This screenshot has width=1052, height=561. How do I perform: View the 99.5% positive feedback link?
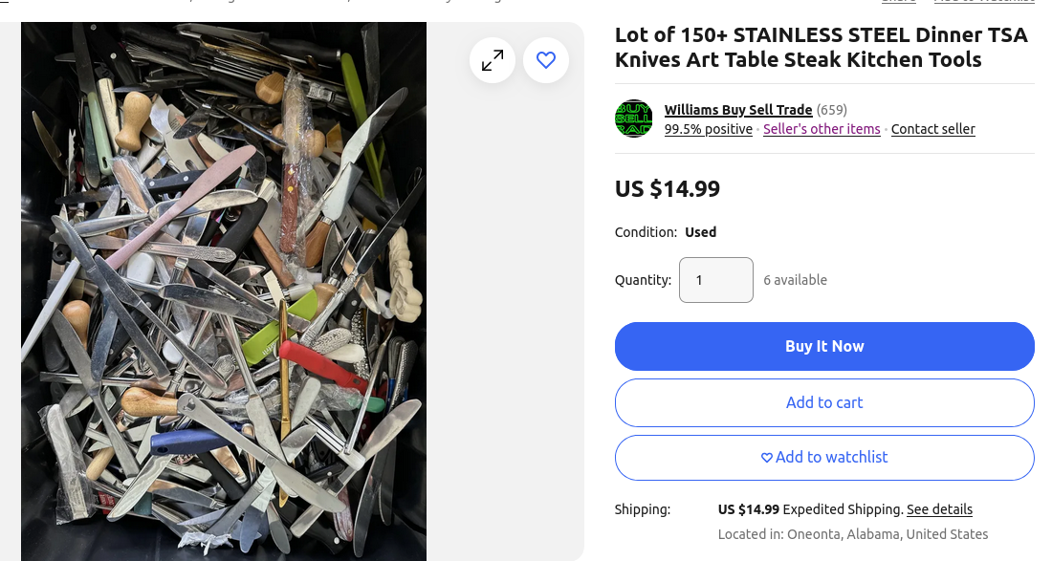(x=709, y=129)
